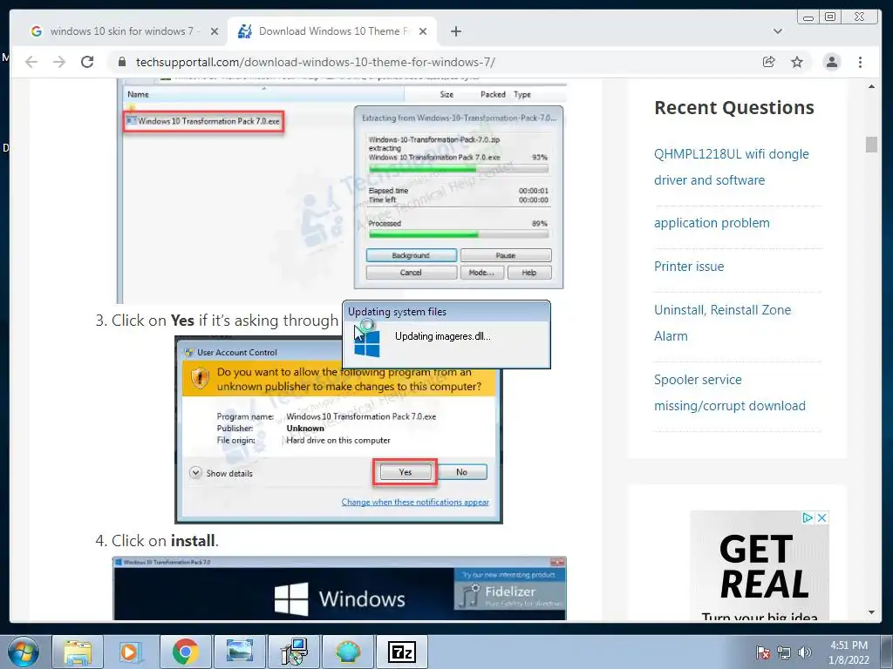Screen dimensions: 893x669
Task: Open 'Spooler service missing/corrupt download' link
Action: 730,393
